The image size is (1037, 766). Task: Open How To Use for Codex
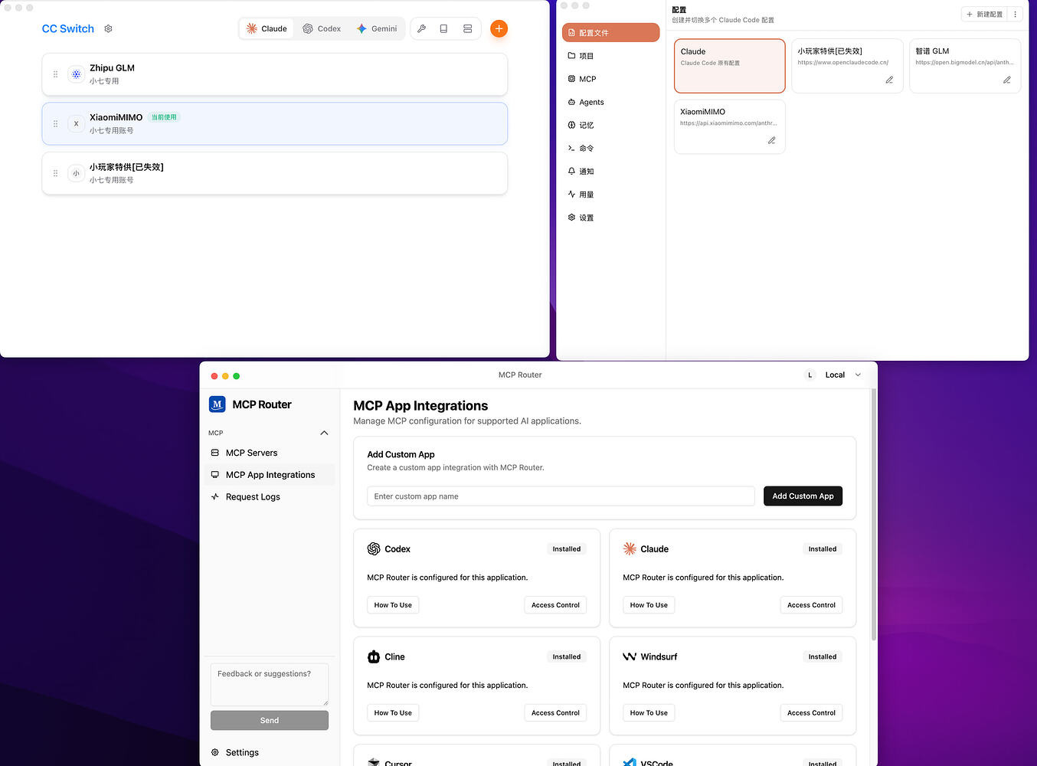393,605
